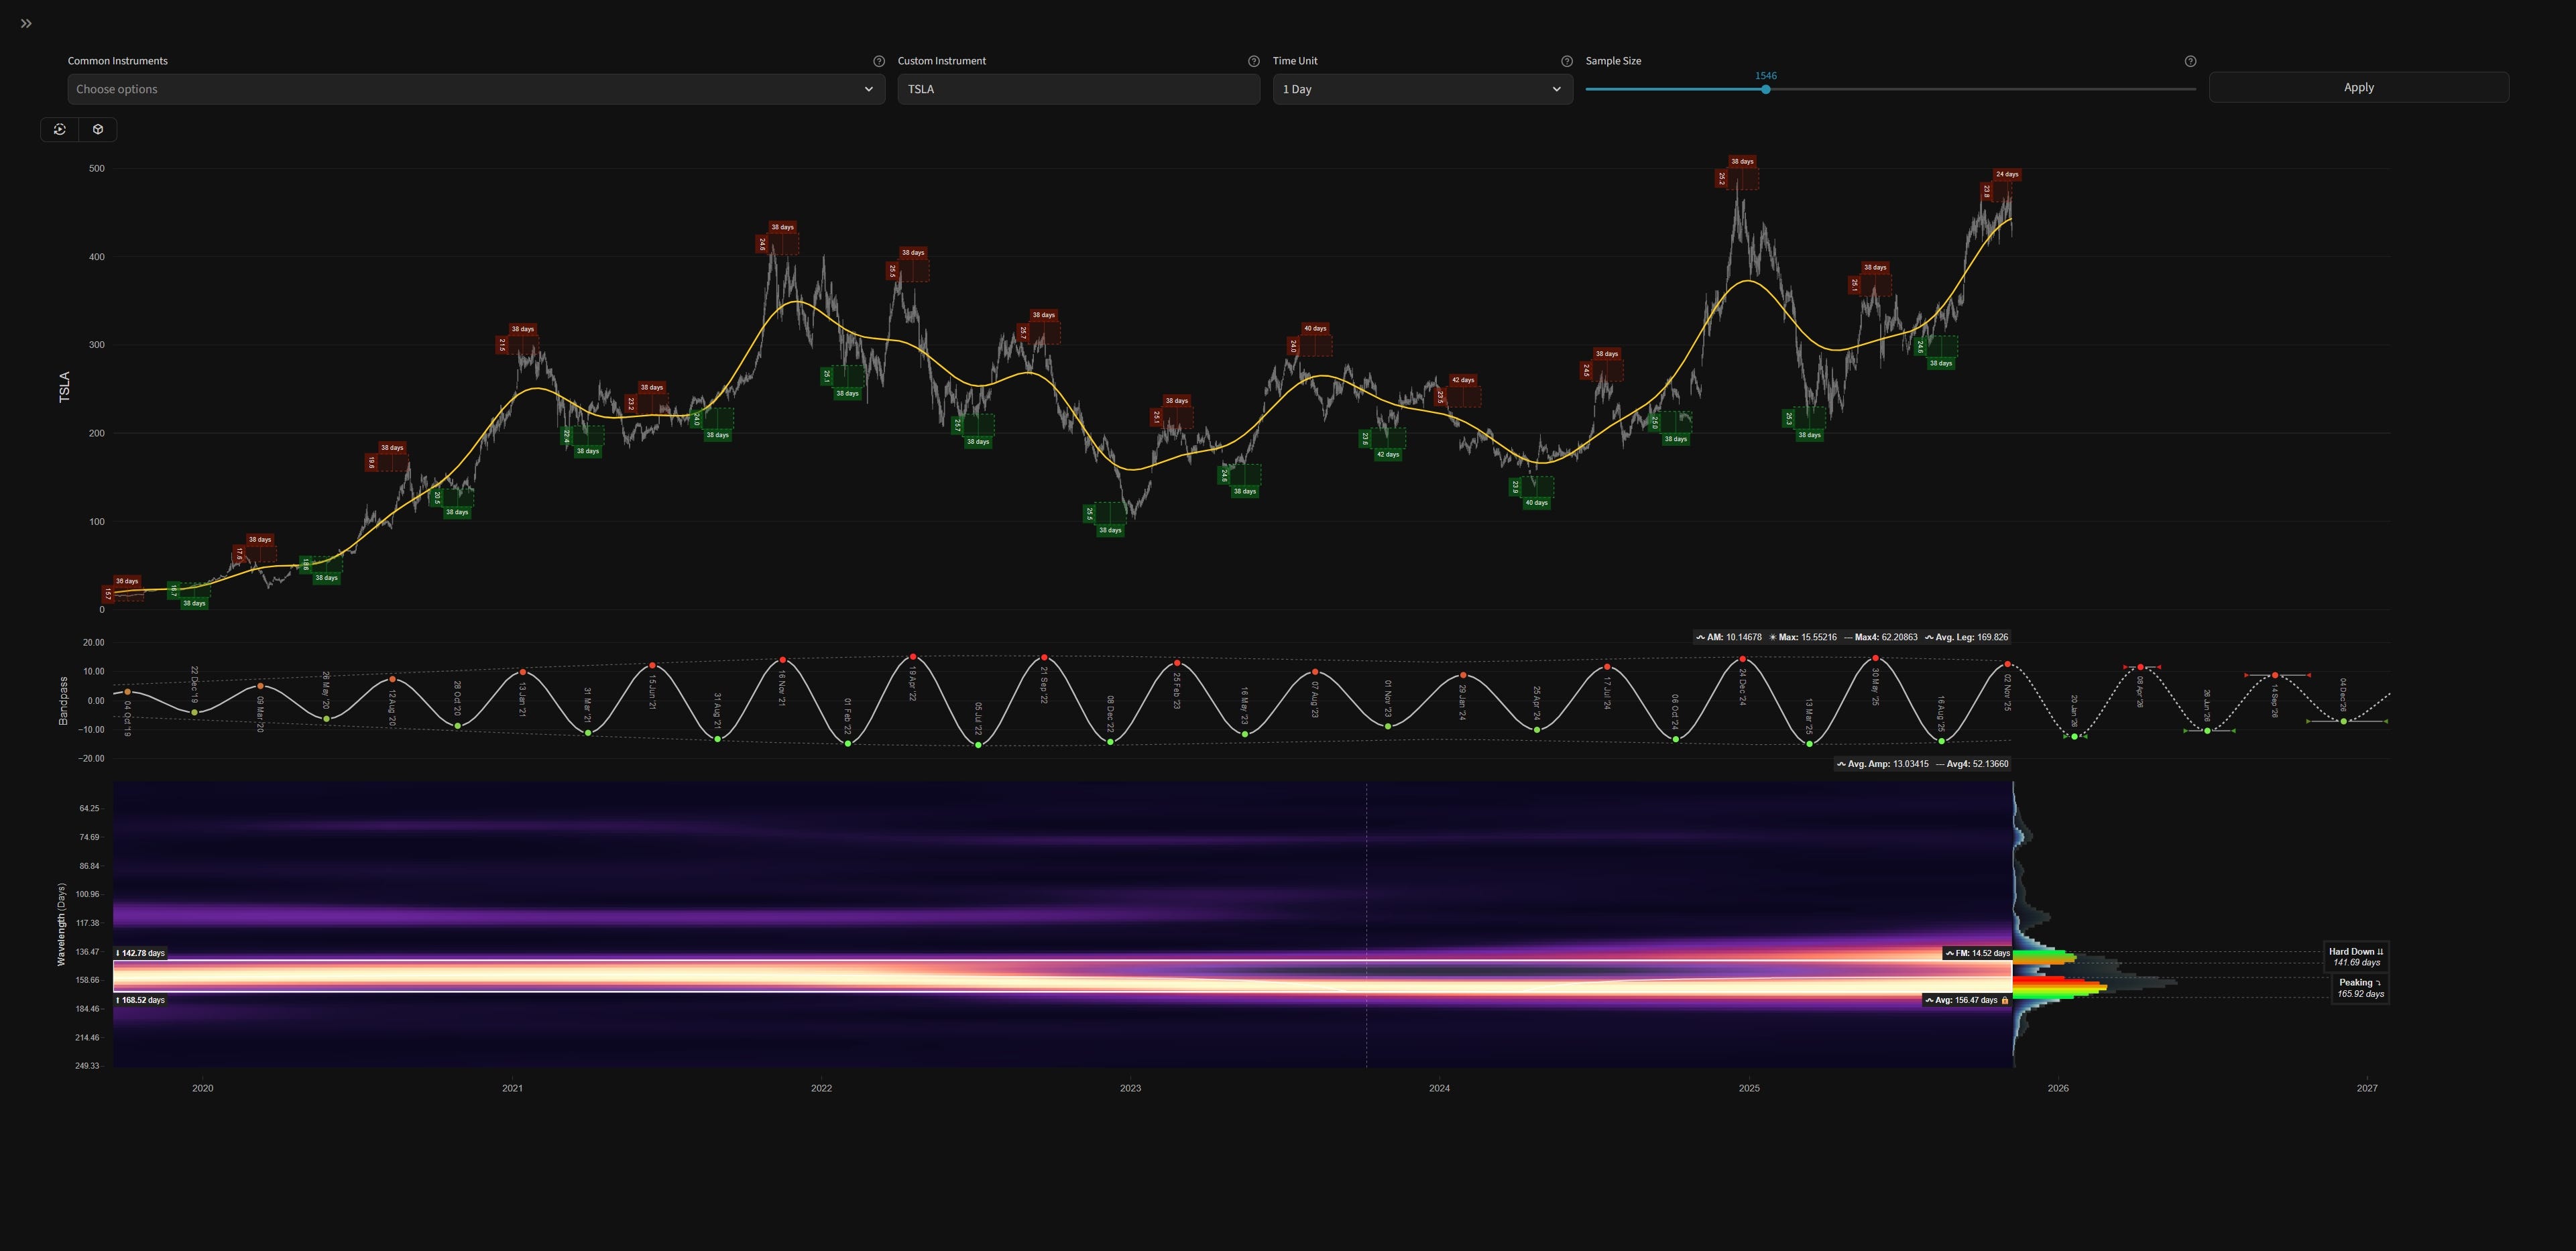Image resolution: width=2576 pixels, height=1251 pixels.
Task: Expand the sidebar with double-chevron icon
Action: click(26, 23)
